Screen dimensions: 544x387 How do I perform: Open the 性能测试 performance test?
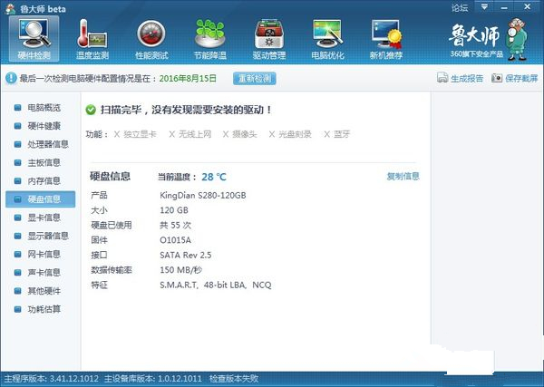coord(151,39)
